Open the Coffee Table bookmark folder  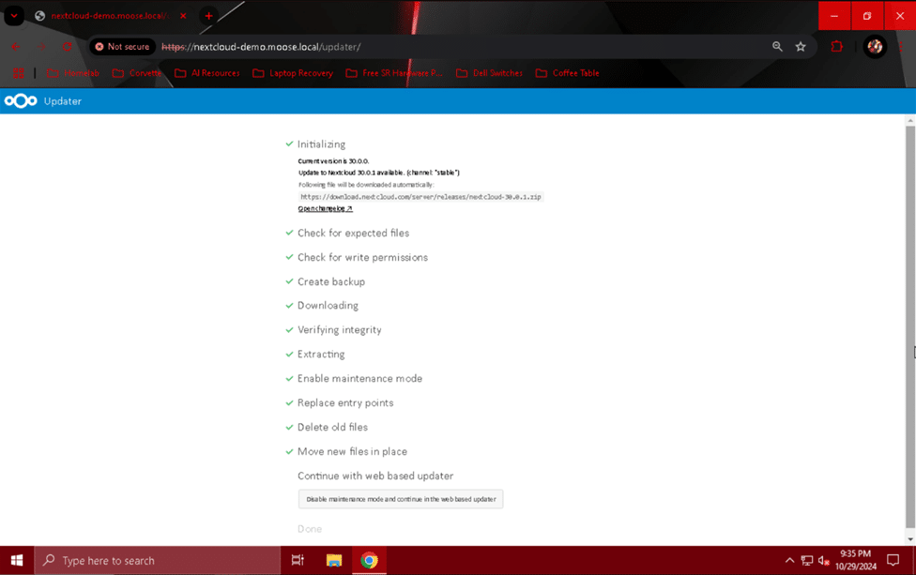[x=568, y=73]
